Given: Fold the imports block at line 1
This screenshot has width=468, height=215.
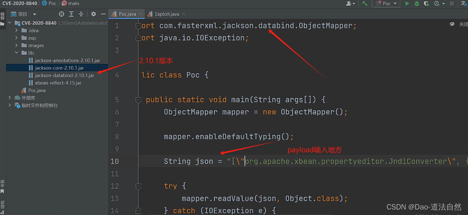Looking at the screenshot, I should point(138,26).
